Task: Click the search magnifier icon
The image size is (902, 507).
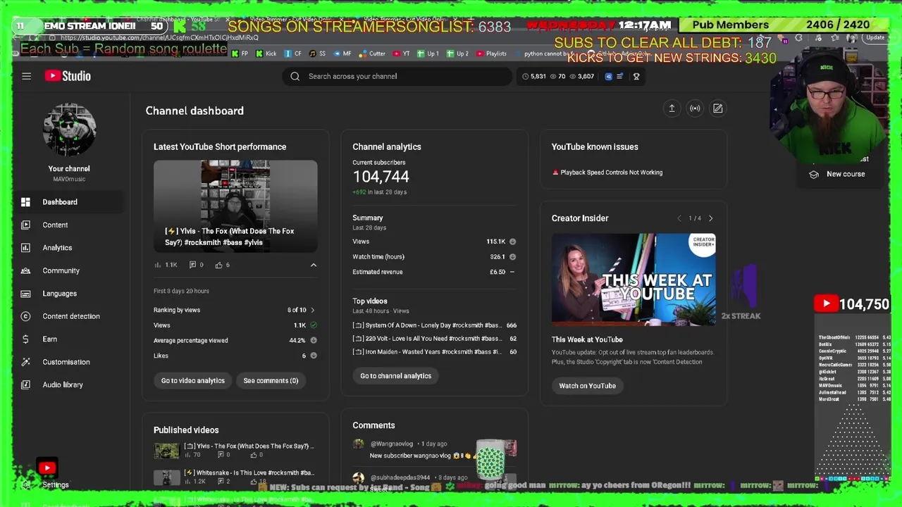Action: [x=295, y=76]
